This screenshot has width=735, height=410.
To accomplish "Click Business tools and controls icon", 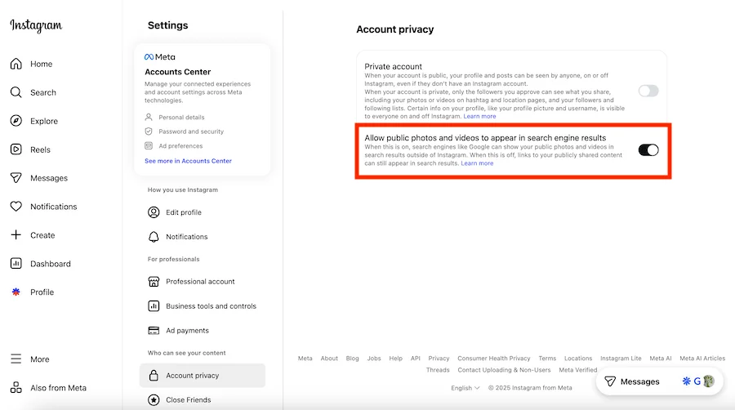I will pyautogui.click(x=154, y=306).
